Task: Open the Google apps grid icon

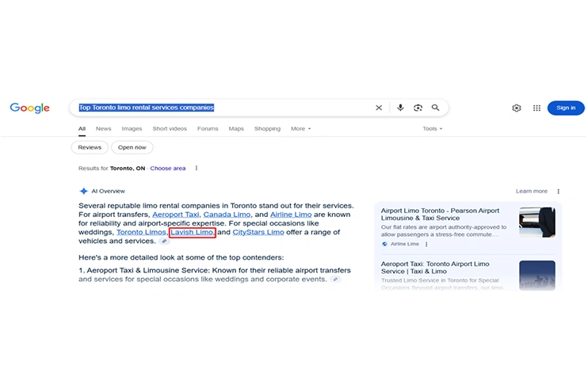Action: coord(536,108)
